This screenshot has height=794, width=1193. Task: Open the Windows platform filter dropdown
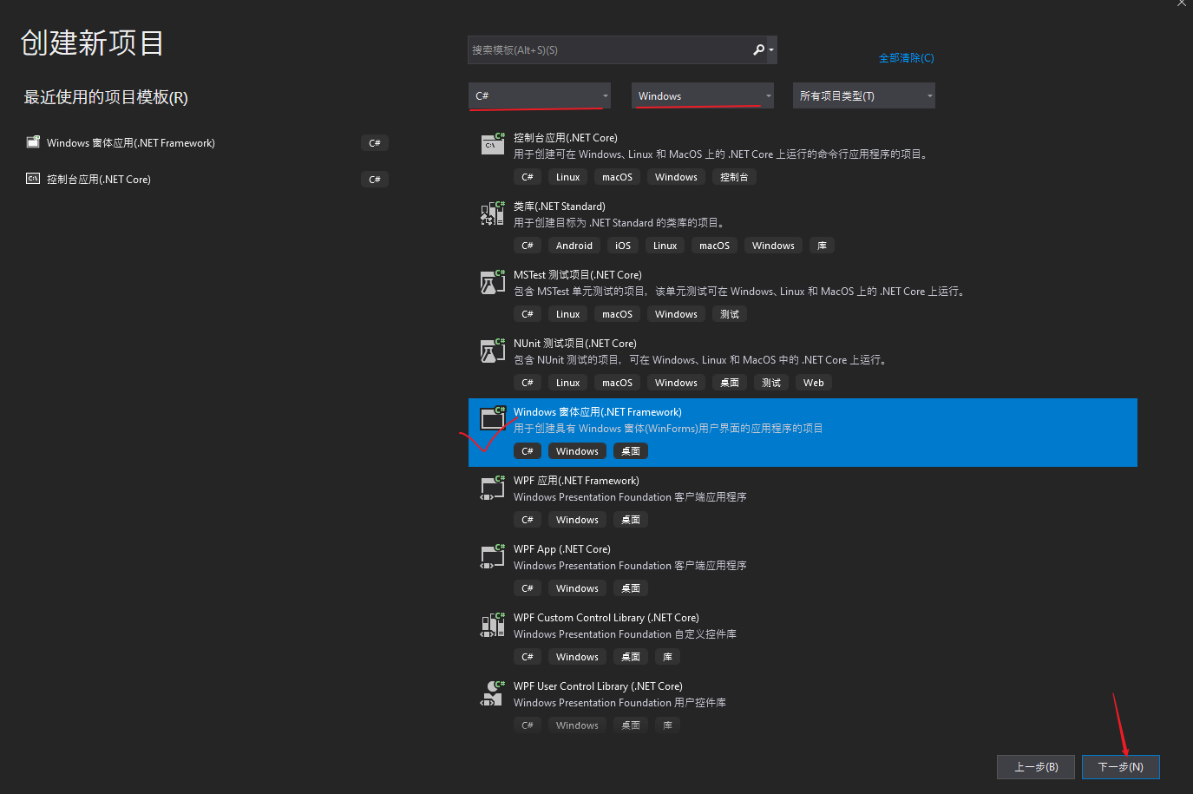coord(703,95)
